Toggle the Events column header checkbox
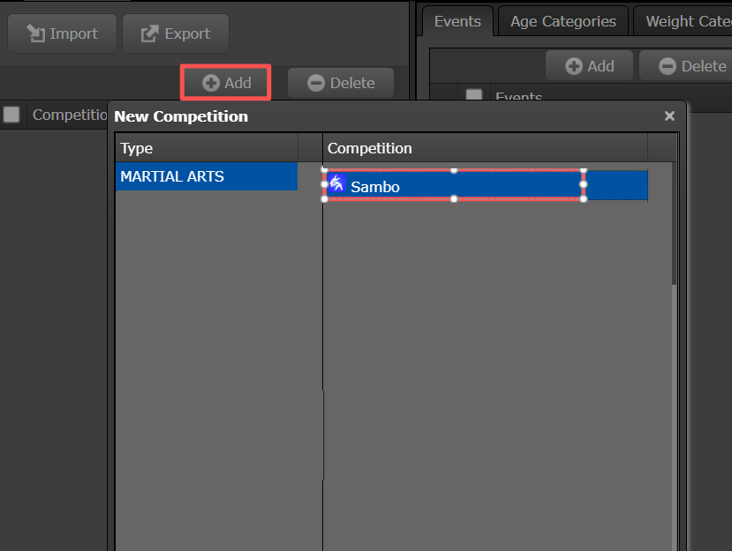 coord(474,94)
